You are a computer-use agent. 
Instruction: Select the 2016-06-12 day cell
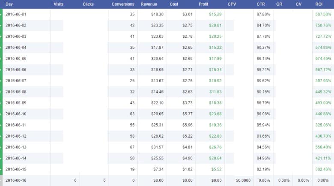point(16,136)
